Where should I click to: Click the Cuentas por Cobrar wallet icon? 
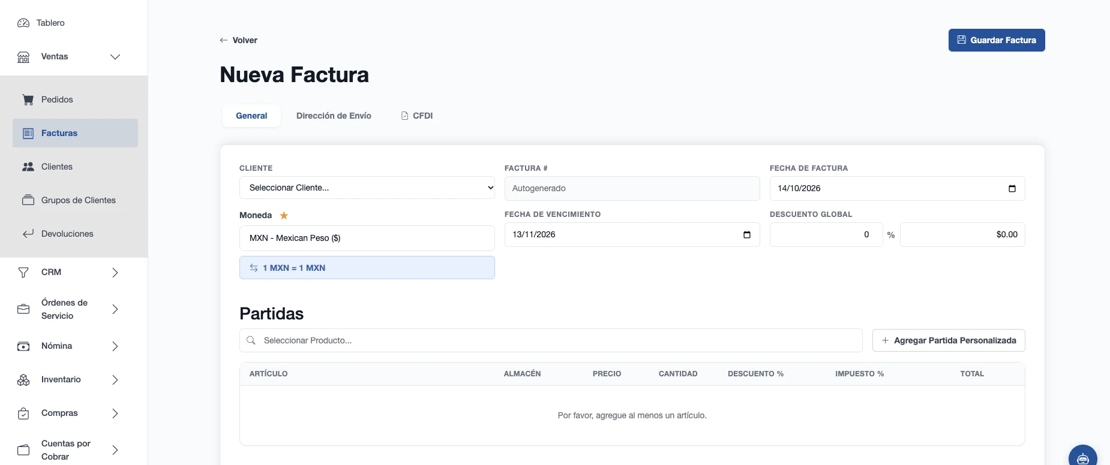coord(23,450)
